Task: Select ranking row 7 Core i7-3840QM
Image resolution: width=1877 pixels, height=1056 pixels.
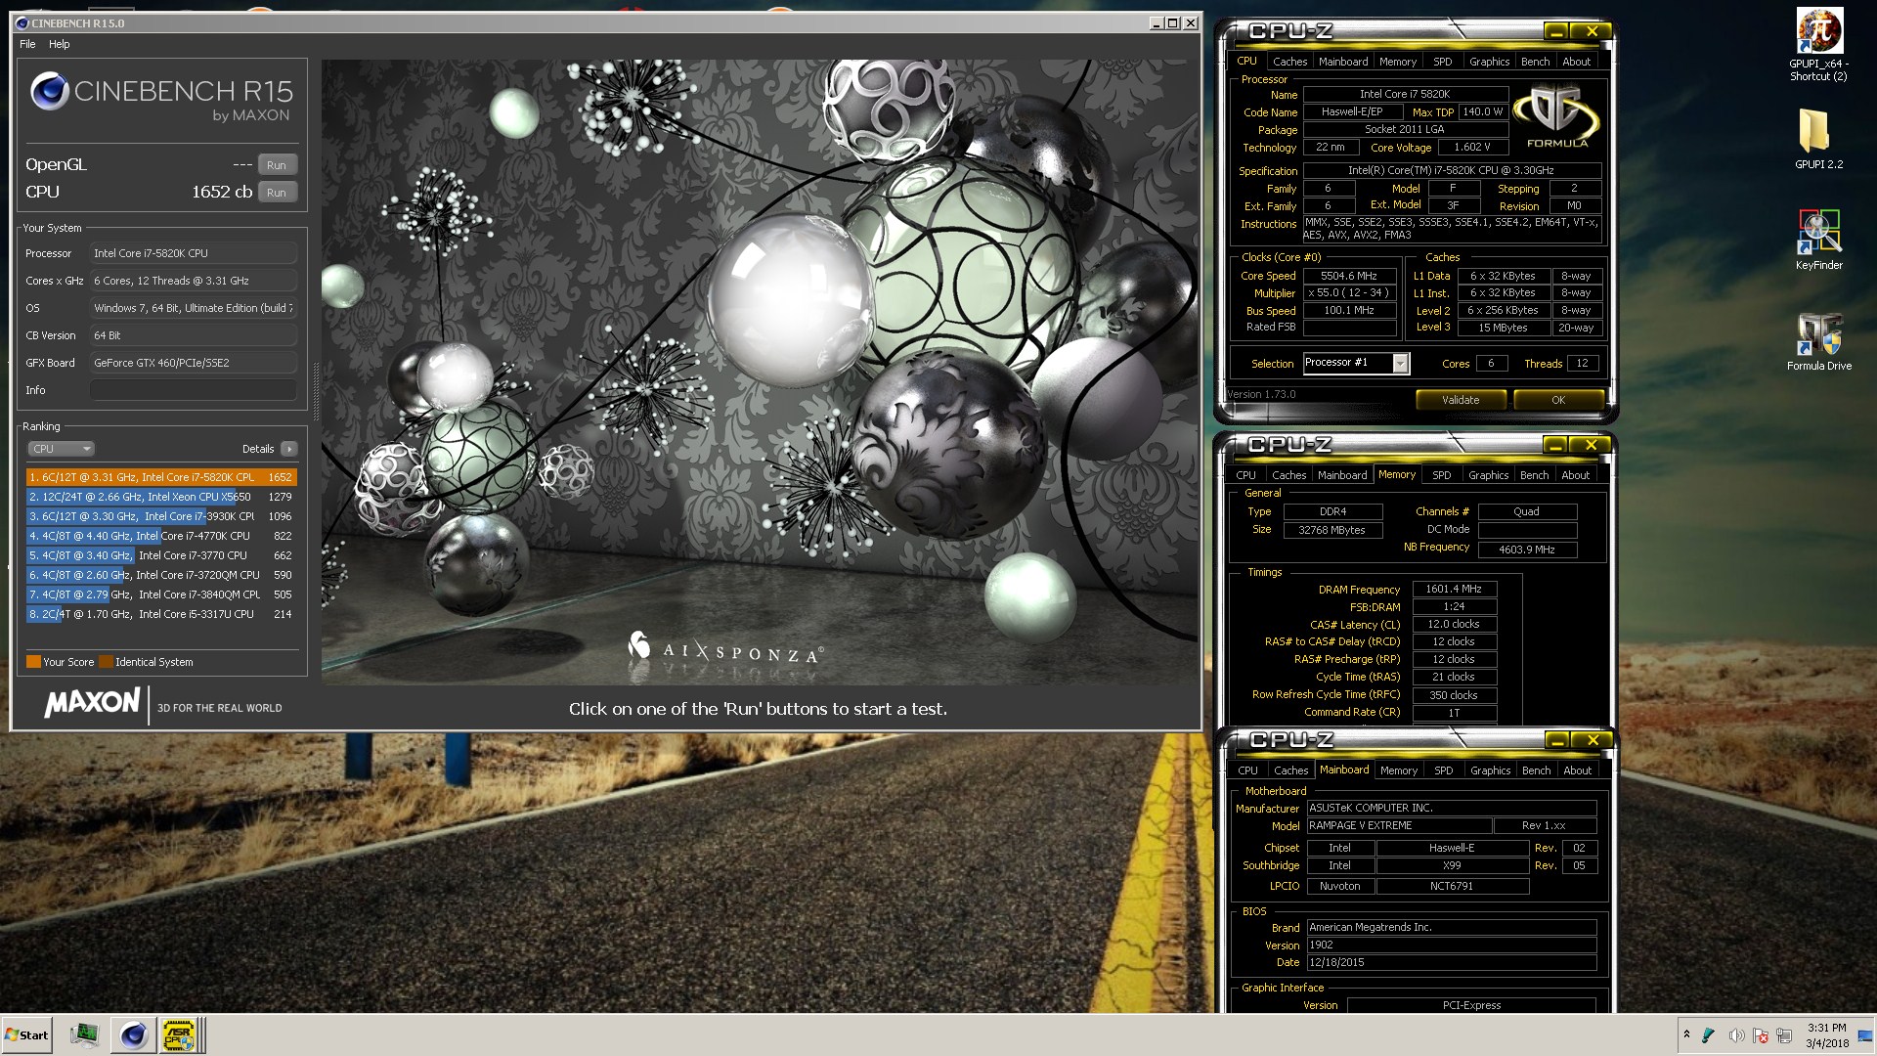Action: 161,594
